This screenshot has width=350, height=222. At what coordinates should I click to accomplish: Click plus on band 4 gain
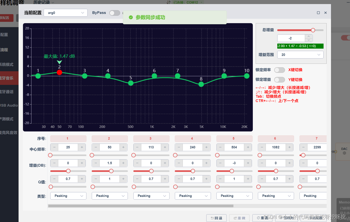point(207,163)
